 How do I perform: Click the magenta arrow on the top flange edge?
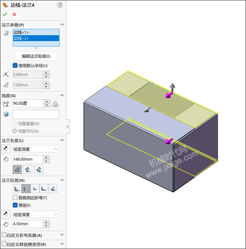click(x=169, y=95)
